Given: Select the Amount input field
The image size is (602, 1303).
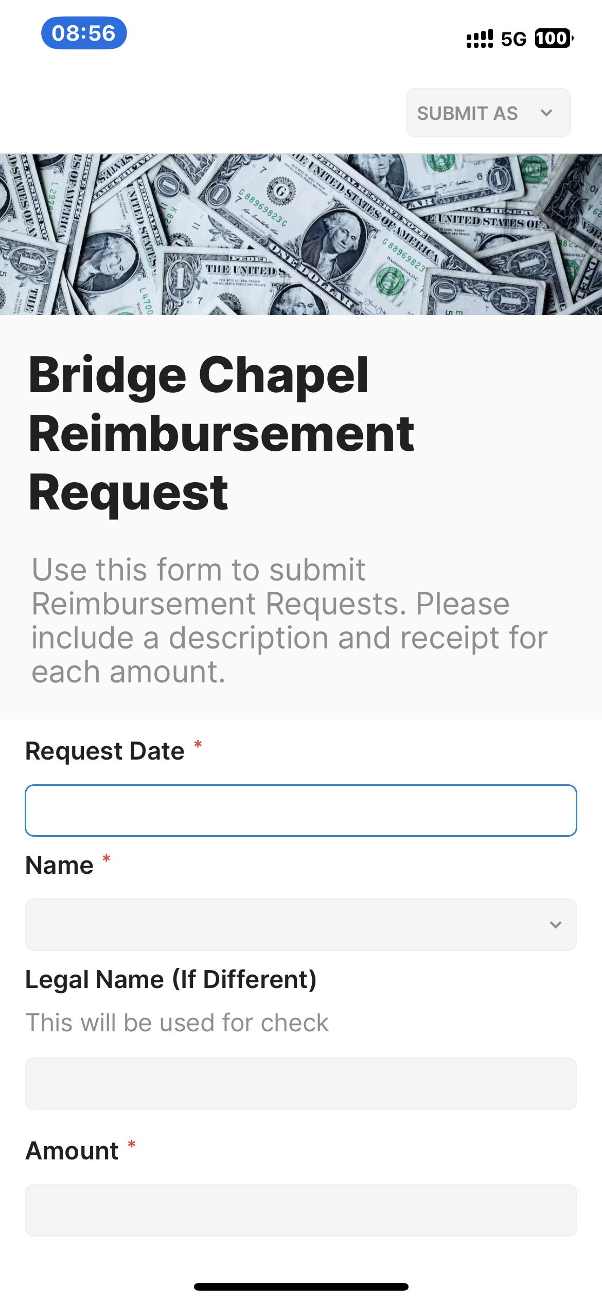Looking at the screenshot, I should click(x=301, y=1210).
